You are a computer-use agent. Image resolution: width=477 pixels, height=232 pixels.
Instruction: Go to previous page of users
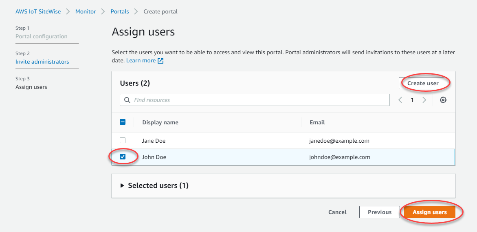point(400,100)
